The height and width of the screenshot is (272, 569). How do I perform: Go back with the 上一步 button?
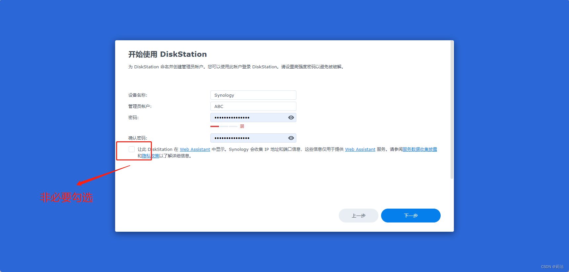coord(359,216)
